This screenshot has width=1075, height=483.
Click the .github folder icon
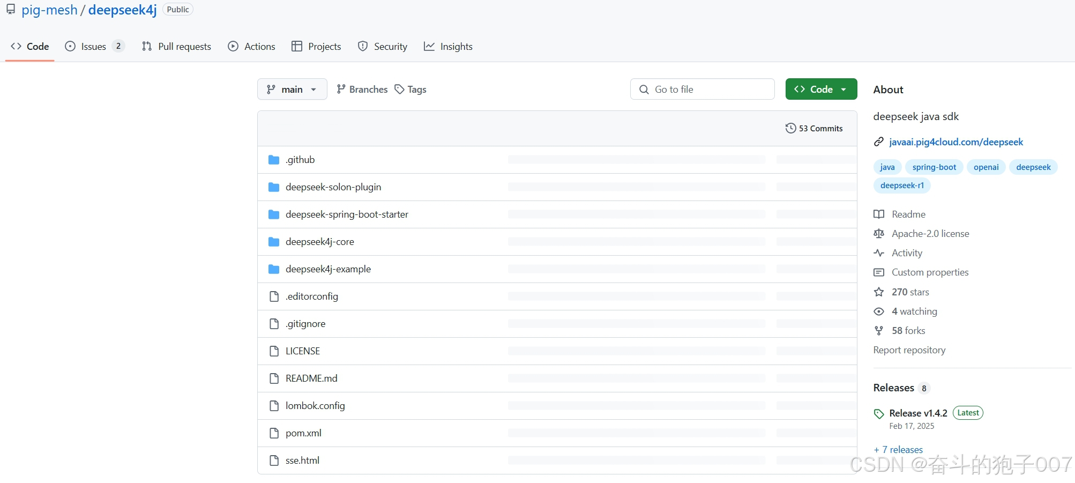274,160
